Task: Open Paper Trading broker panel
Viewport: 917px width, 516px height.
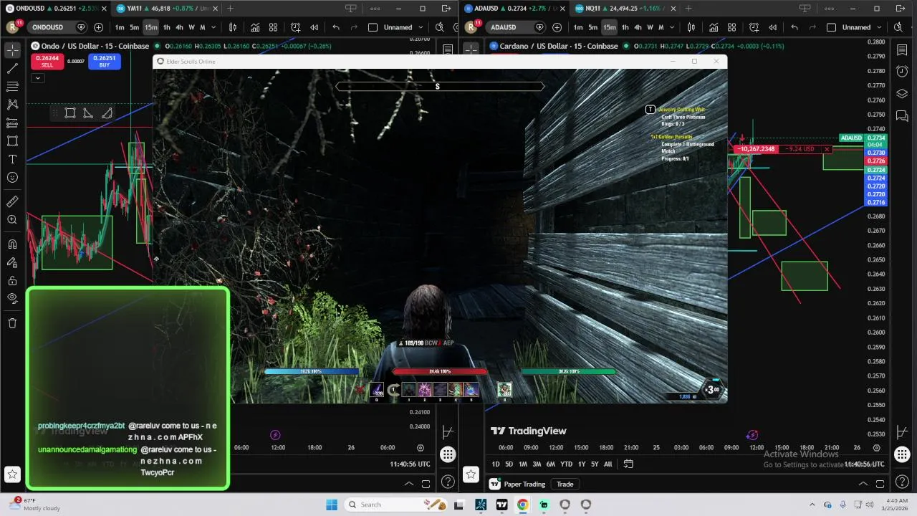Action: click(x=518, y=484)
